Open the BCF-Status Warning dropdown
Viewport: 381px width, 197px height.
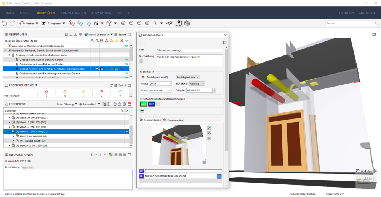pyautogui.click(x=197, y=84)
